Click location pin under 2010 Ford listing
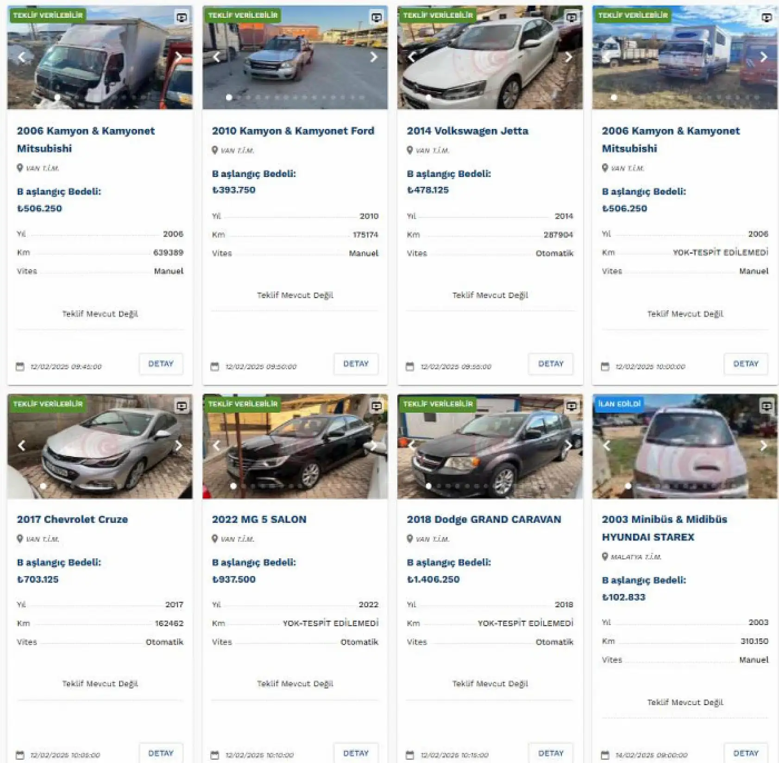779x763 pixels. (x=215, y=150)
